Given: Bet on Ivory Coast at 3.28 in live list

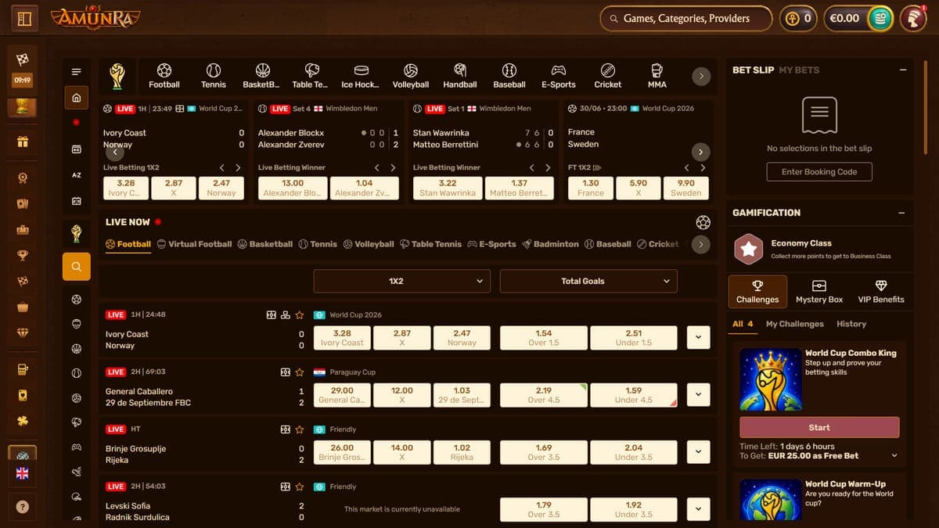Looking at the screenshot, I should tap(342, 338).
